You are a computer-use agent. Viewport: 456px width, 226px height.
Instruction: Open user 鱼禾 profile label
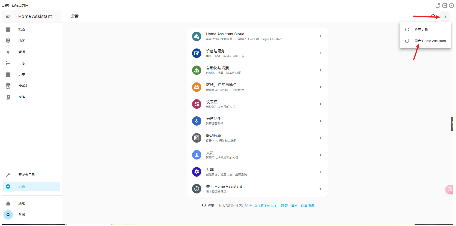point(22,215)
